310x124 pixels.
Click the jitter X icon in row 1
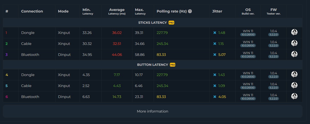point(215,33)
